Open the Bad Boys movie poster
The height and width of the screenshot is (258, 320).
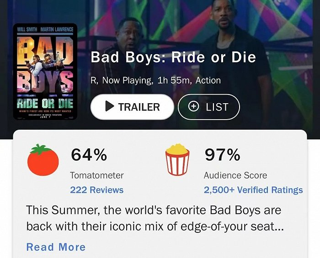click(45, 71)
